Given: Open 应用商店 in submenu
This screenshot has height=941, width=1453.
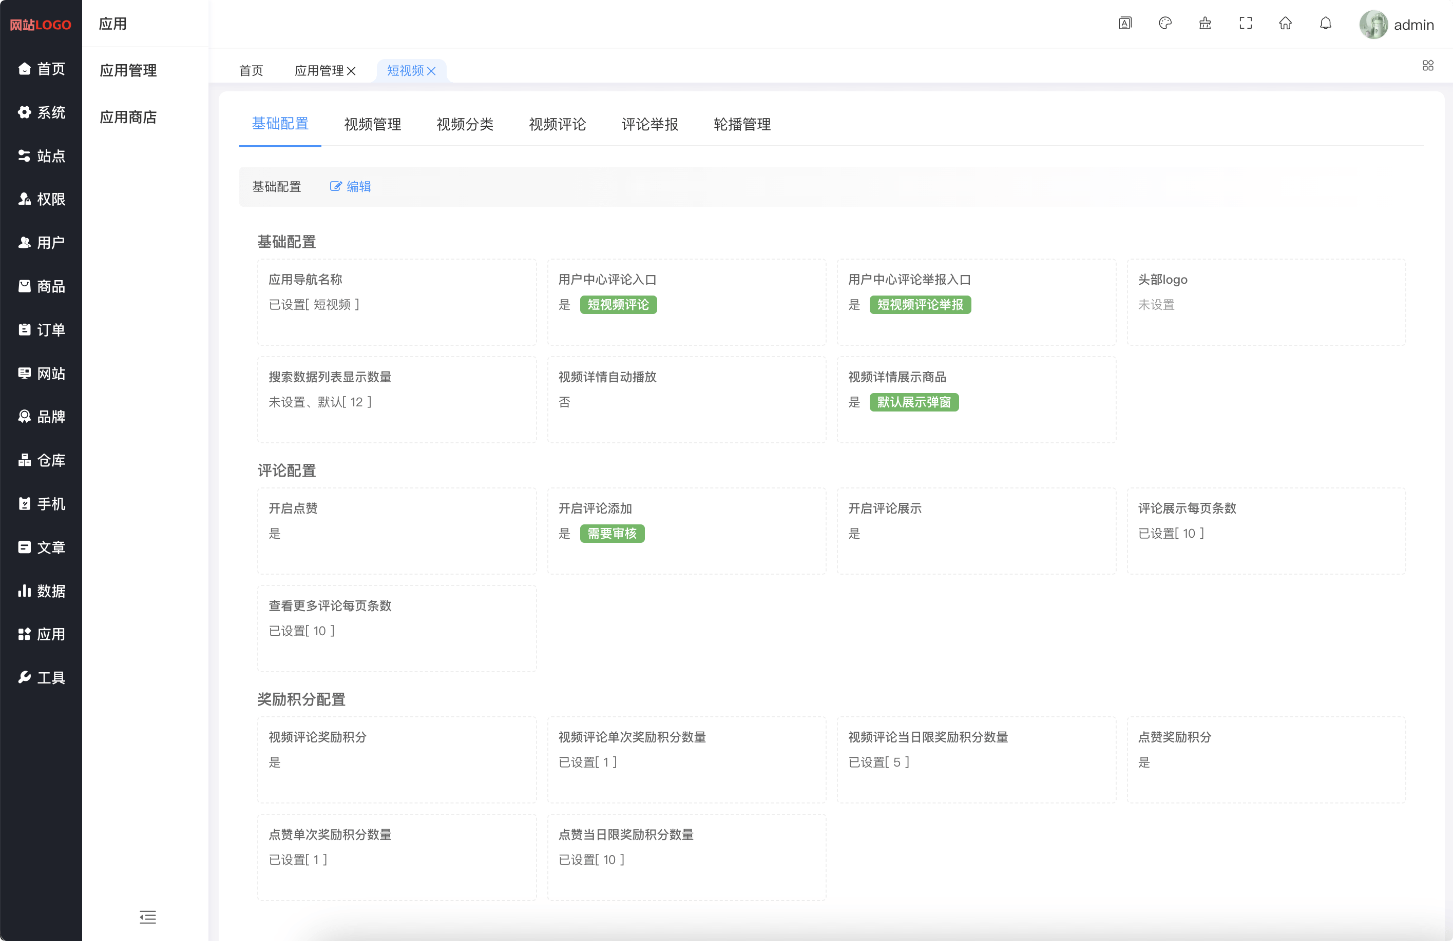Looking at the screenshot, I should 128,117.
